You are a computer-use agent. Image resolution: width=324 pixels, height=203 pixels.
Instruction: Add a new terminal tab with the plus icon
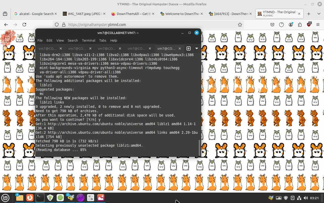189,48
